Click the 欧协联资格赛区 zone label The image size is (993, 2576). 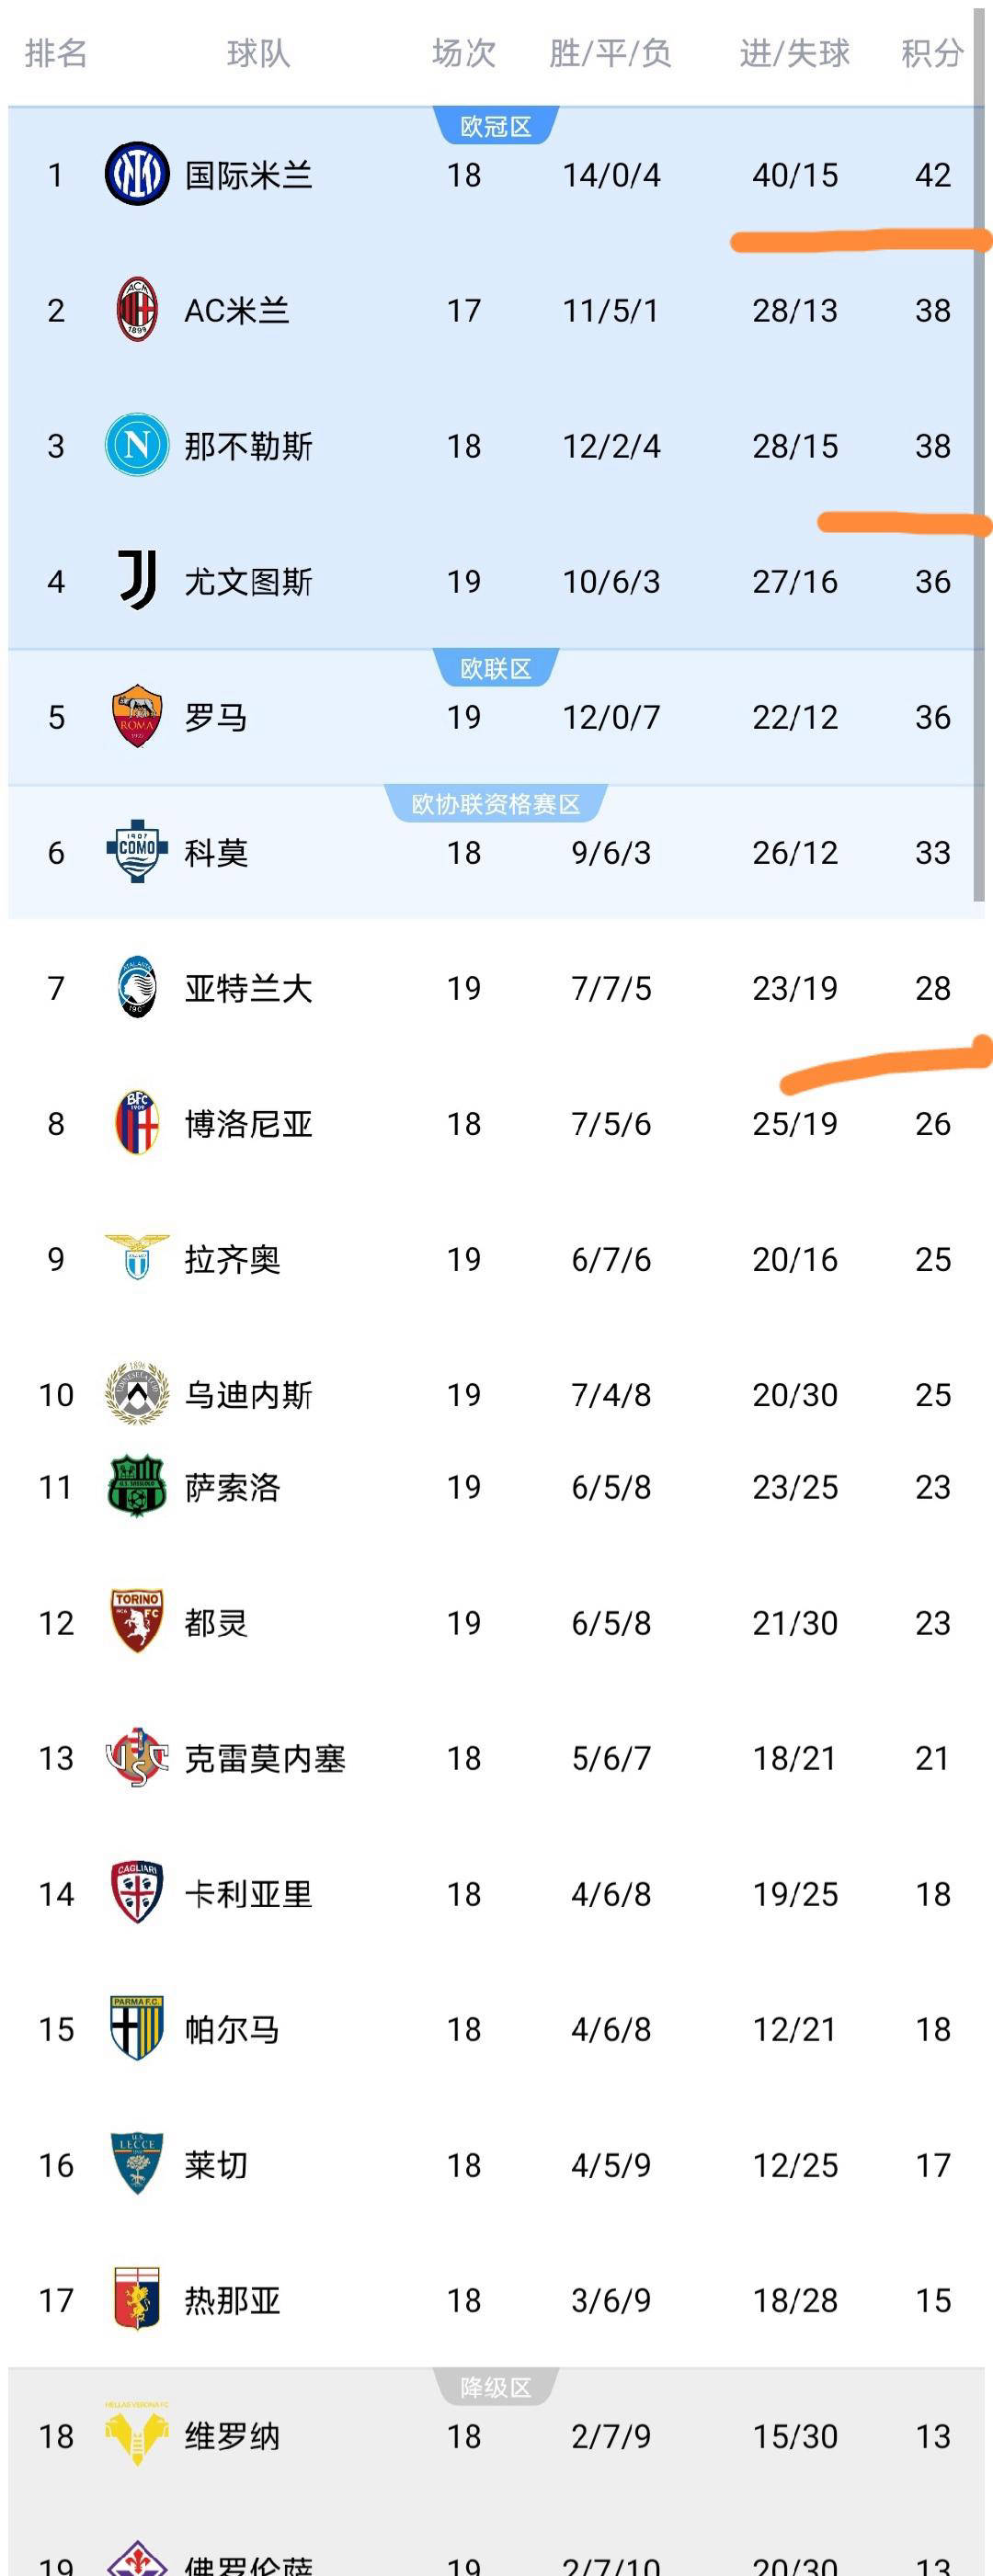point(496,804)
